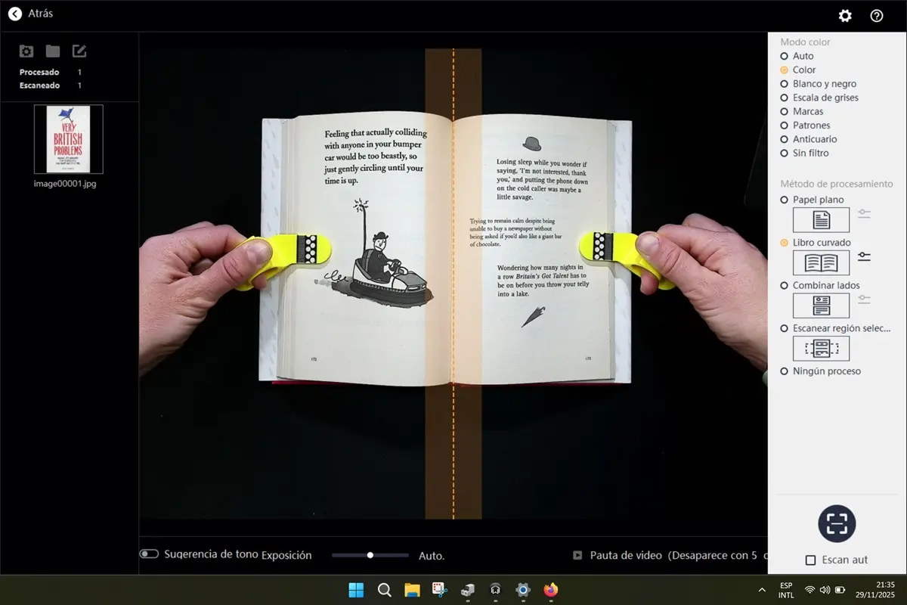Click the edit pencil icon in left panel
The height and width of the screenshot is (605, 907).
pyautogui.click(x=79, y=51)
